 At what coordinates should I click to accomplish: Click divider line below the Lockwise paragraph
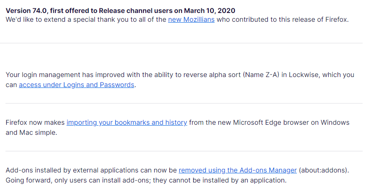coord(184,103)
